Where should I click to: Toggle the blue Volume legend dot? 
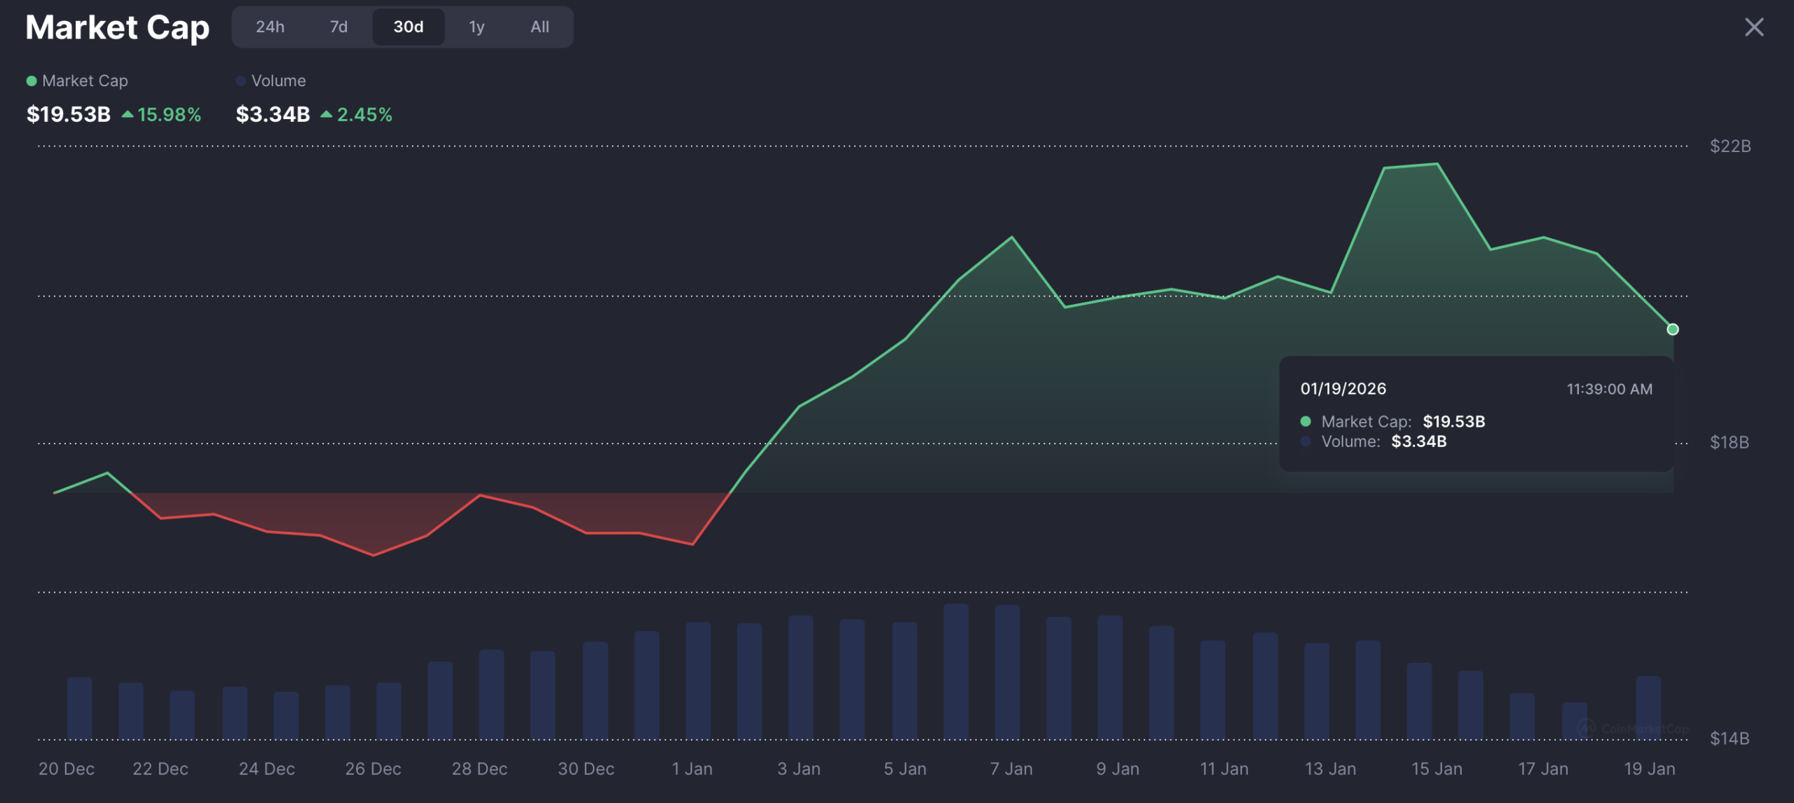(241, 81)
